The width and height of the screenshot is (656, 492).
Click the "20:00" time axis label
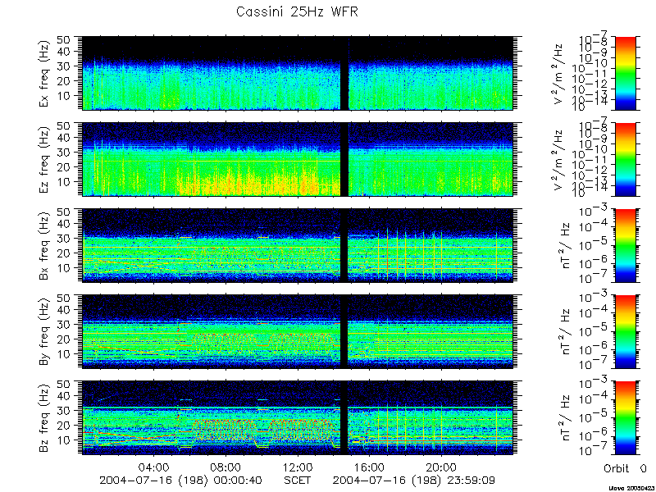[x=441, y=467]
